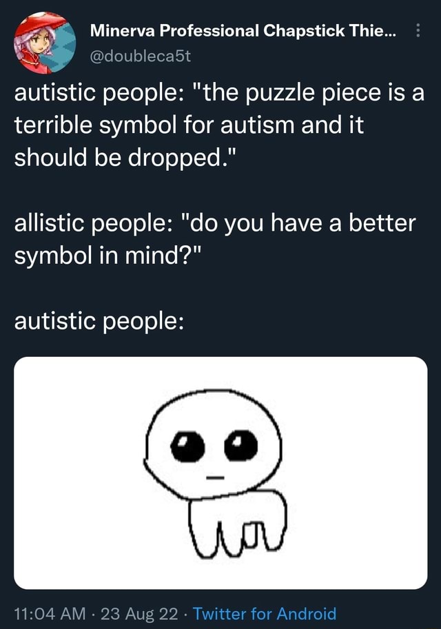Click the "terrible symbol for autism" line
Screen dimensions: 441x629
(x=155, y=125)
